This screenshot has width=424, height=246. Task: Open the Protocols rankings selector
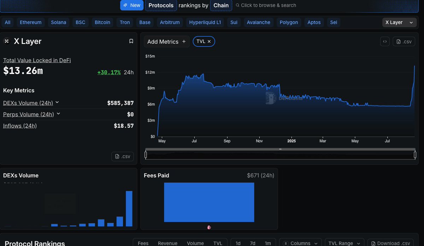tap(161, 5)
